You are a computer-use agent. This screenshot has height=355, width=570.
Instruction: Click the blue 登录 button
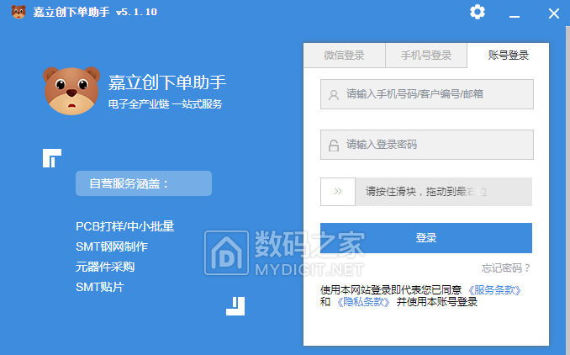(426, 238)
